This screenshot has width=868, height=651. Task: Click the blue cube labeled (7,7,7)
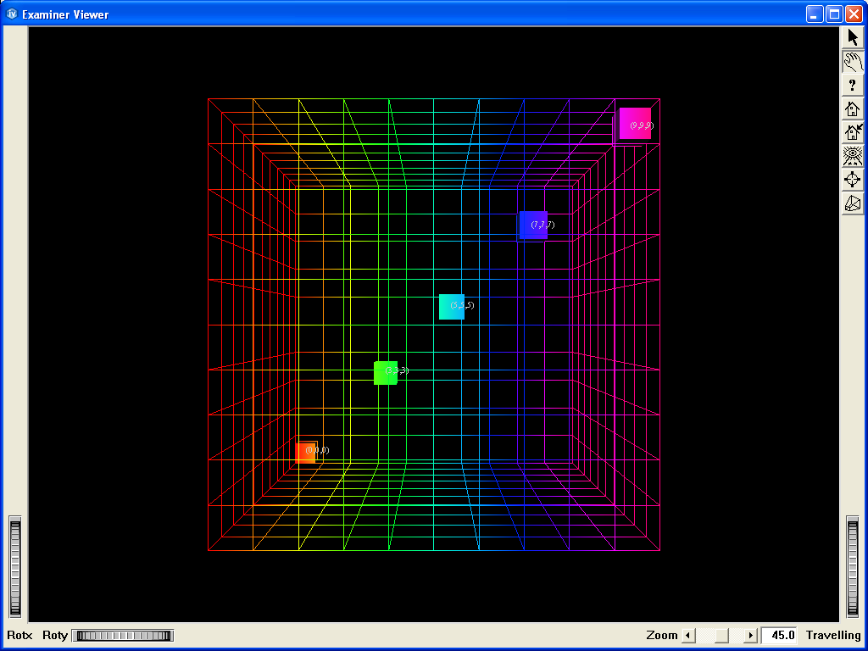(x=531, y=225)
